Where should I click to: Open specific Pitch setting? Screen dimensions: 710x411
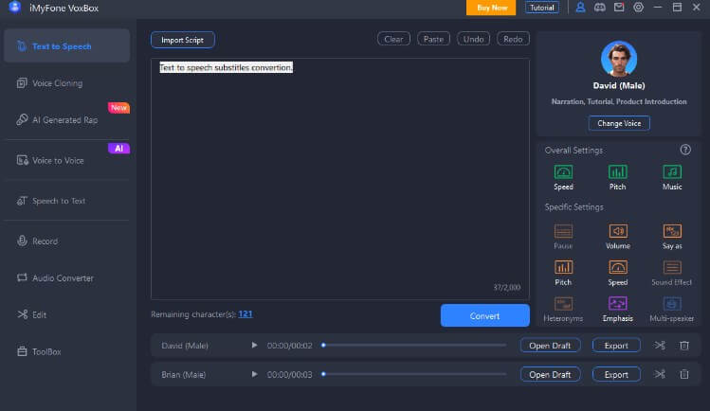tap(563, 273)
